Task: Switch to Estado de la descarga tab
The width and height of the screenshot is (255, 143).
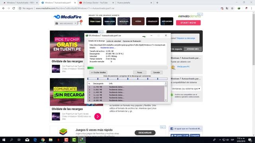Action: click(x=96, y=41)
